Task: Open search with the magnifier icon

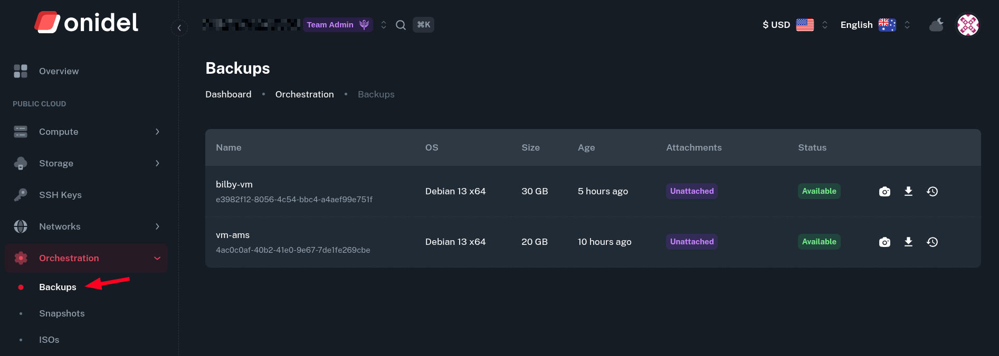Action: (x=401, y=25)
